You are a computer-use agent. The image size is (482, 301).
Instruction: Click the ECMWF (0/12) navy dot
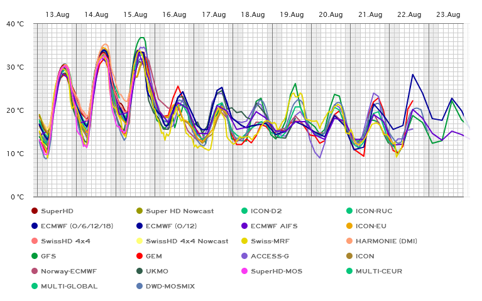point(140,226)
